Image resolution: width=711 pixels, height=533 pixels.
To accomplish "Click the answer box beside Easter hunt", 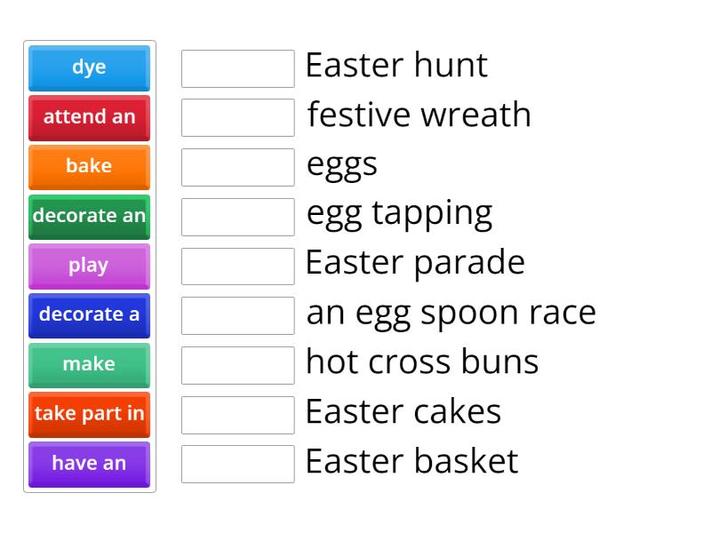I will coord(237,67).
